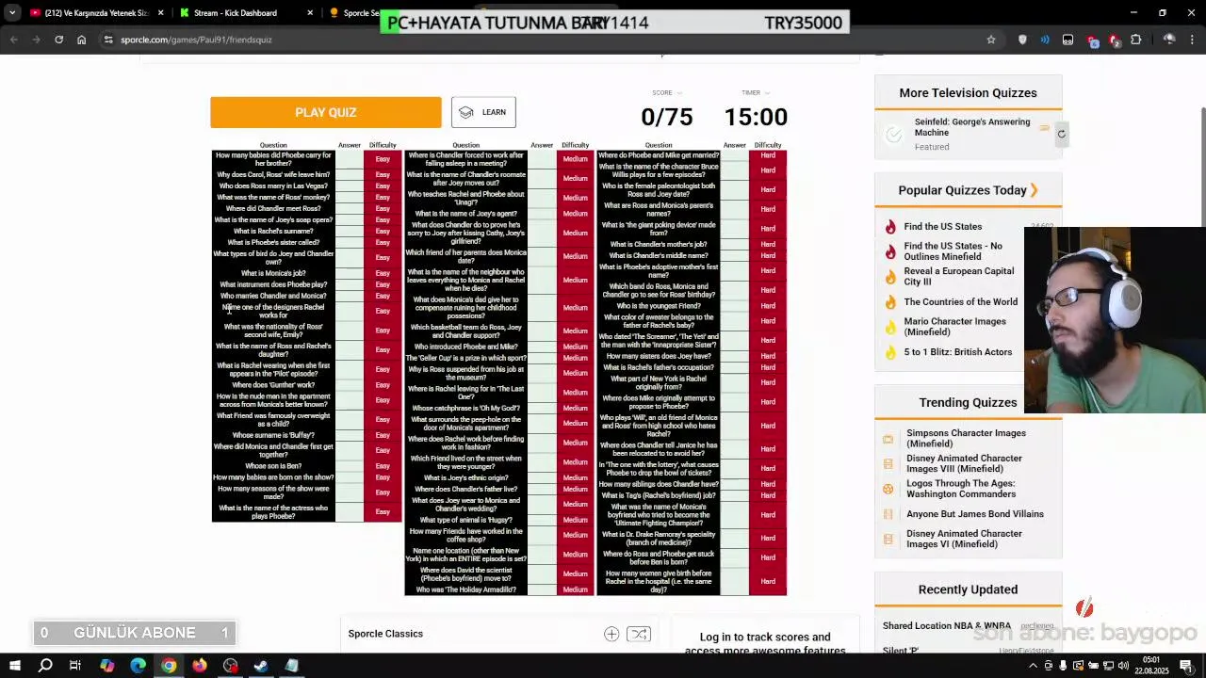Close the Kick Dashboard tab
The width and height of the screenshot is (1206, 678).
coord(311,13)
